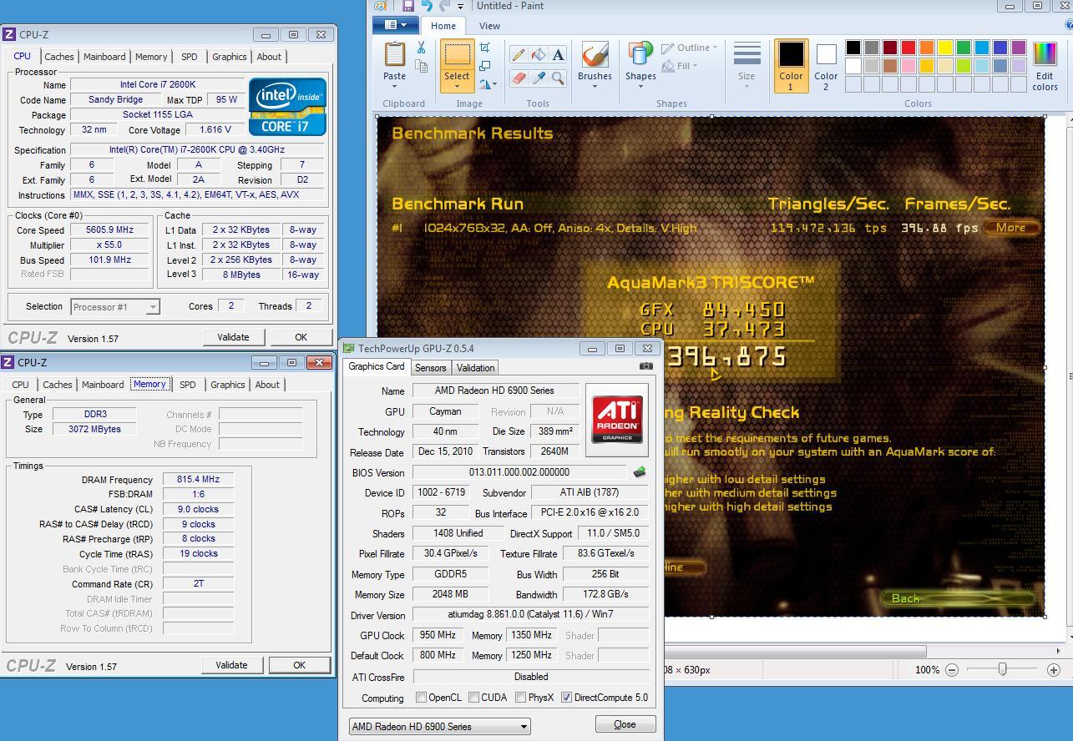
Task: Click the GPU-Z BIOS save chip icon
Action: [640, 472]
